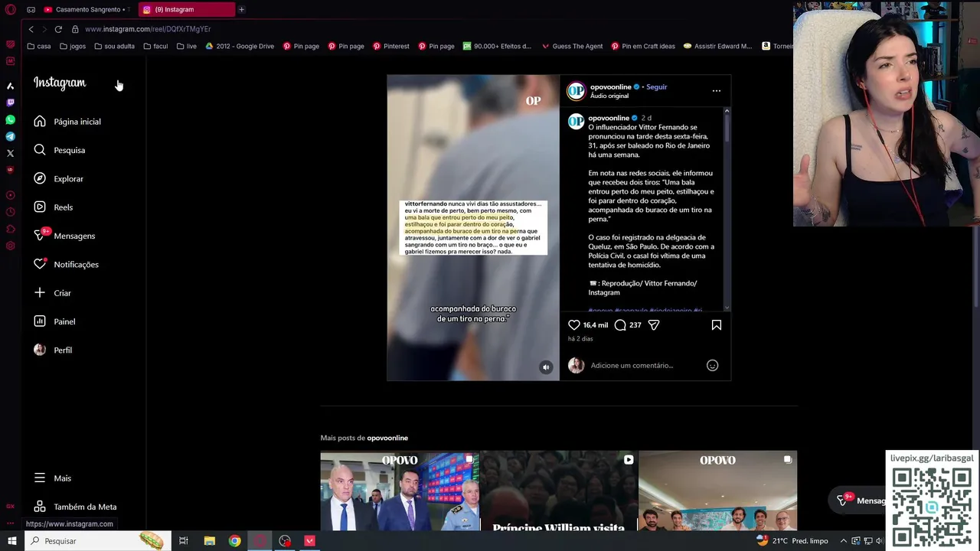
Task: Click opovoonline avatar in post header
Action: tap(576, 91)
